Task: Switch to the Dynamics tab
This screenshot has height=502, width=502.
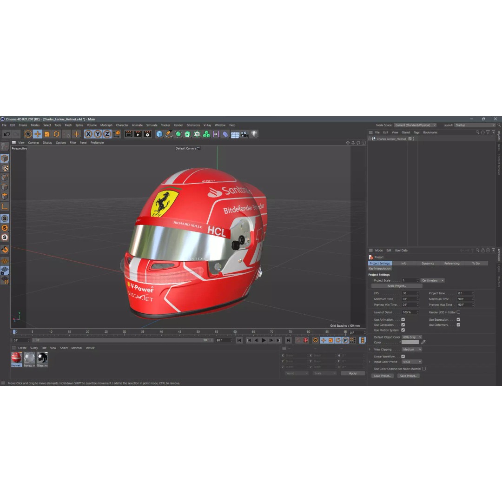Action: click(428, 263)
